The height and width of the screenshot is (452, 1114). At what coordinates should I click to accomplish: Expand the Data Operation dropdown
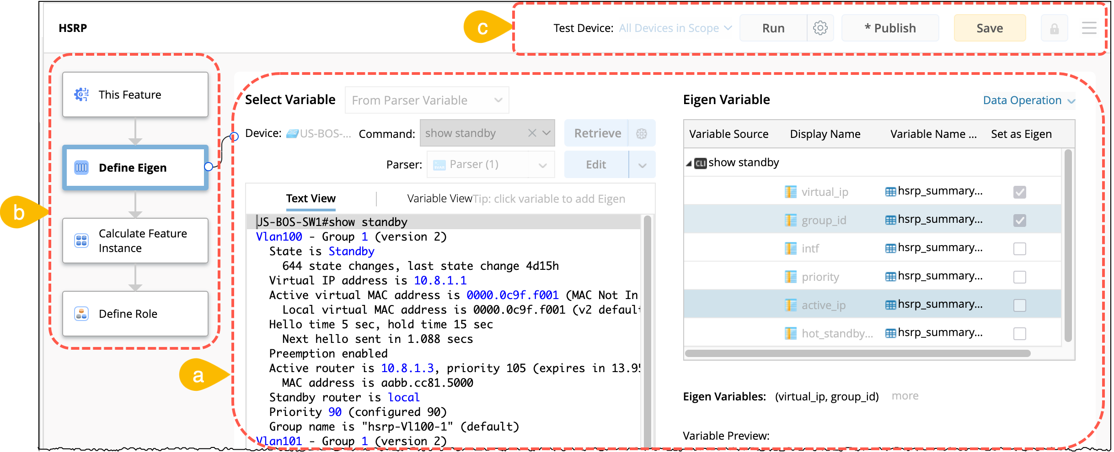click(1028, 100)
